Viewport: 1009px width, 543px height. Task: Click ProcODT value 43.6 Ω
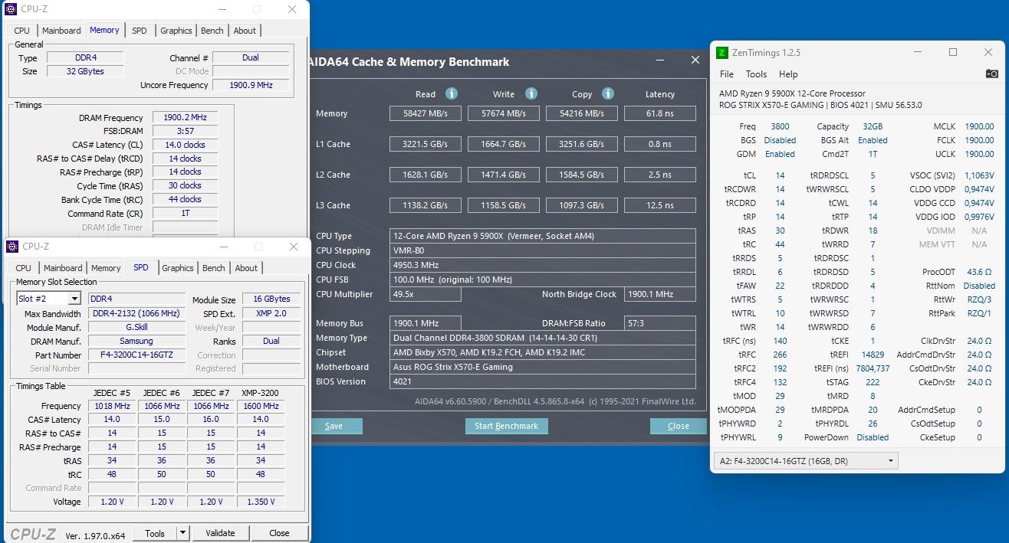coord(979,272)
